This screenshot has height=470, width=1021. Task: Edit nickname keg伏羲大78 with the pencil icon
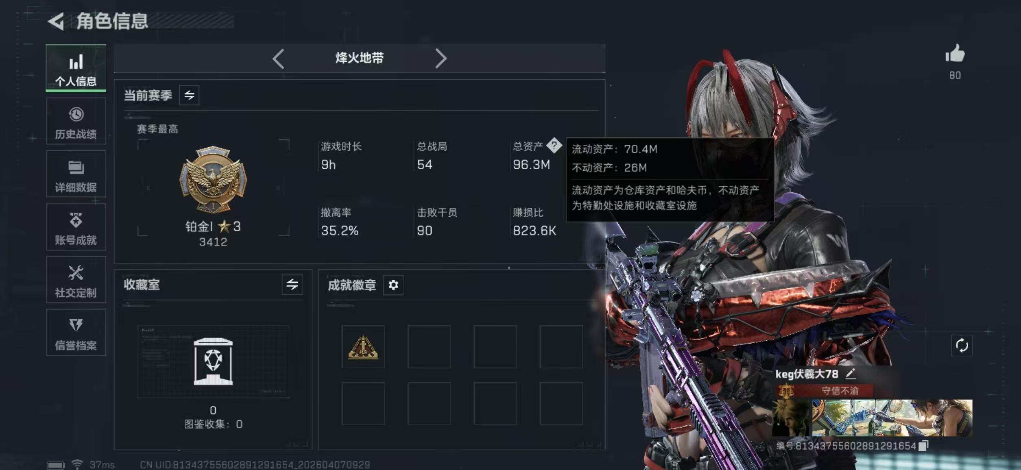851,374
